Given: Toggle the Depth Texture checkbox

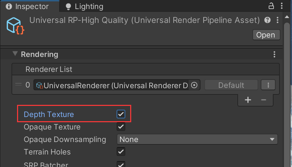Looking at the screenshot, I should pos(121,114).
